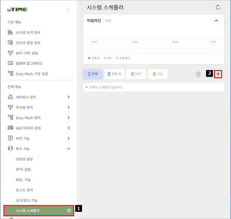Click the router icon beside NAT/라우터 관리
The image size is (231, 219).
[x=10, y=128]
